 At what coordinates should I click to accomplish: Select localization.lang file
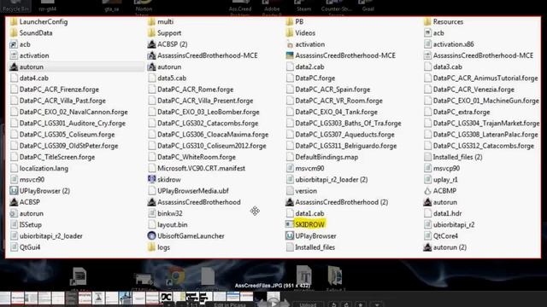coord(44,169)
